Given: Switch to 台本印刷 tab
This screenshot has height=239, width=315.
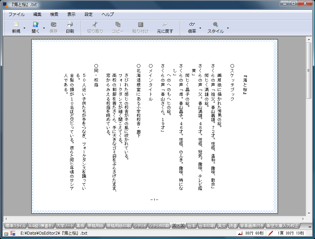Looking at the screenshot, I should click(x=207, y=226).
